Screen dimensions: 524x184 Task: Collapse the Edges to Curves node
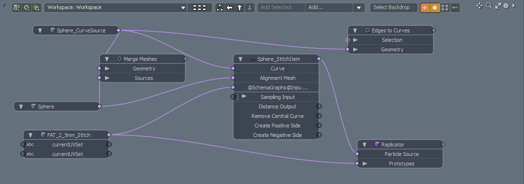tap(355, 30)
